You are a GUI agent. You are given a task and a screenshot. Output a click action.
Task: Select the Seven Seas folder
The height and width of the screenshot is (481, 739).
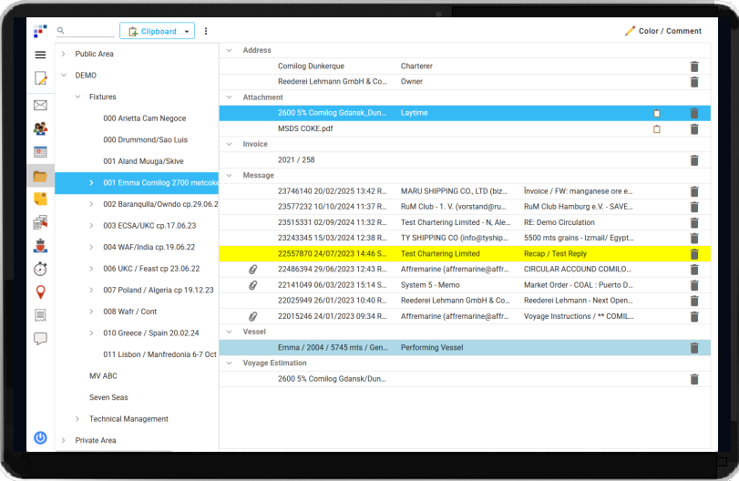coord(108,397)
